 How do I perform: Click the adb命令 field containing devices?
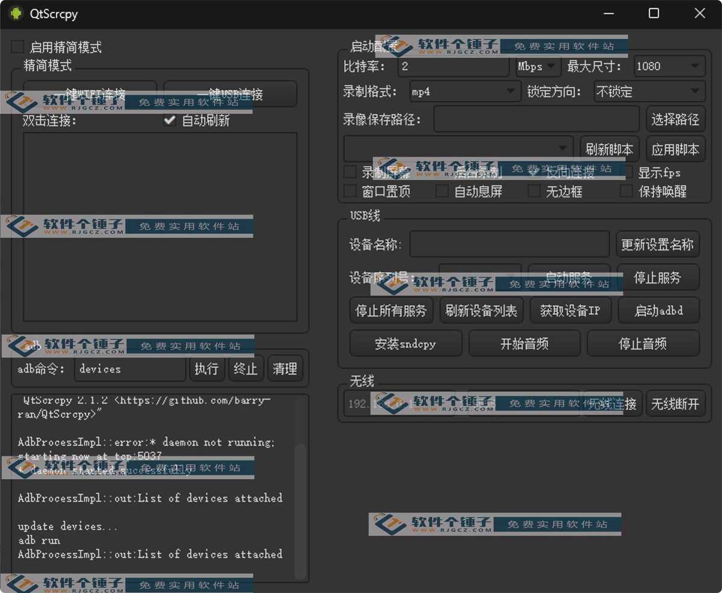130,368
